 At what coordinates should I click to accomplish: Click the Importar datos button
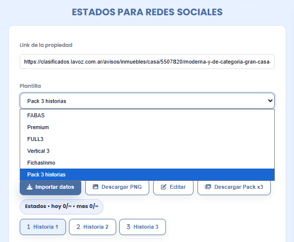click(50, 187)
